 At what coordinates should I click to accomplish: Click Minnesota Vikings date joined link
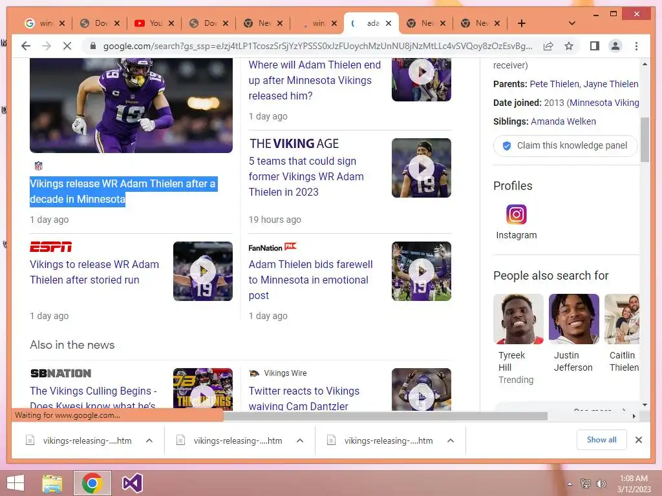click(x=604, y=103)
